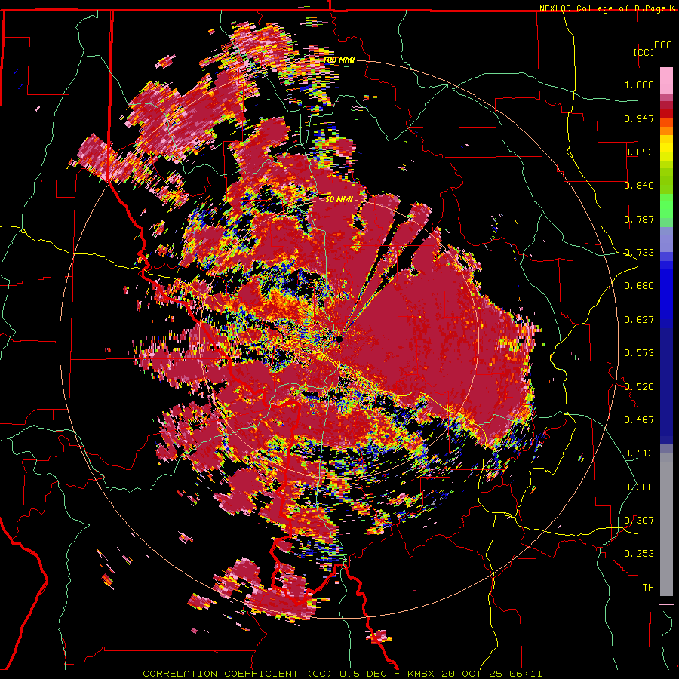Click the 100 NMI range ring label
Viewport: 679px width, 679px height.
339,60
